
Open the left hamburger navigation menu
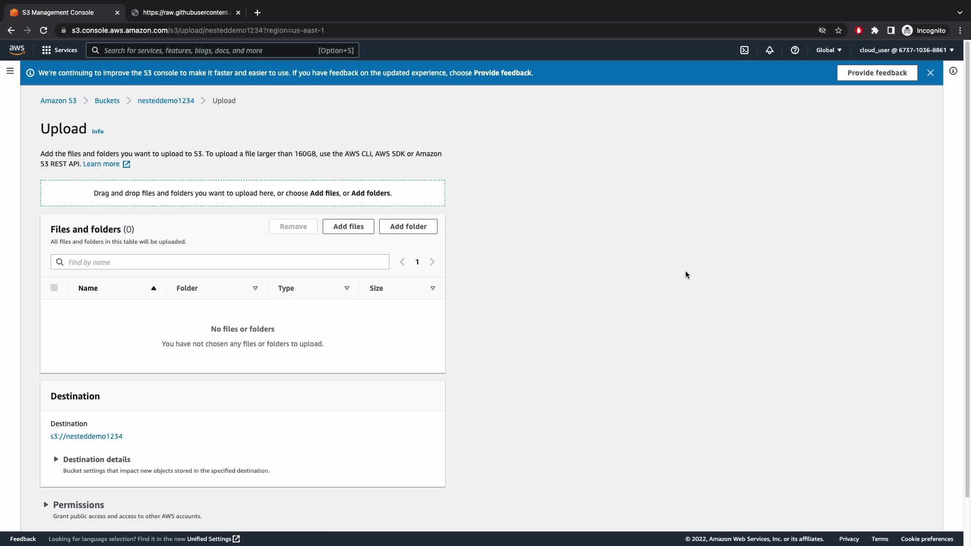10,71
